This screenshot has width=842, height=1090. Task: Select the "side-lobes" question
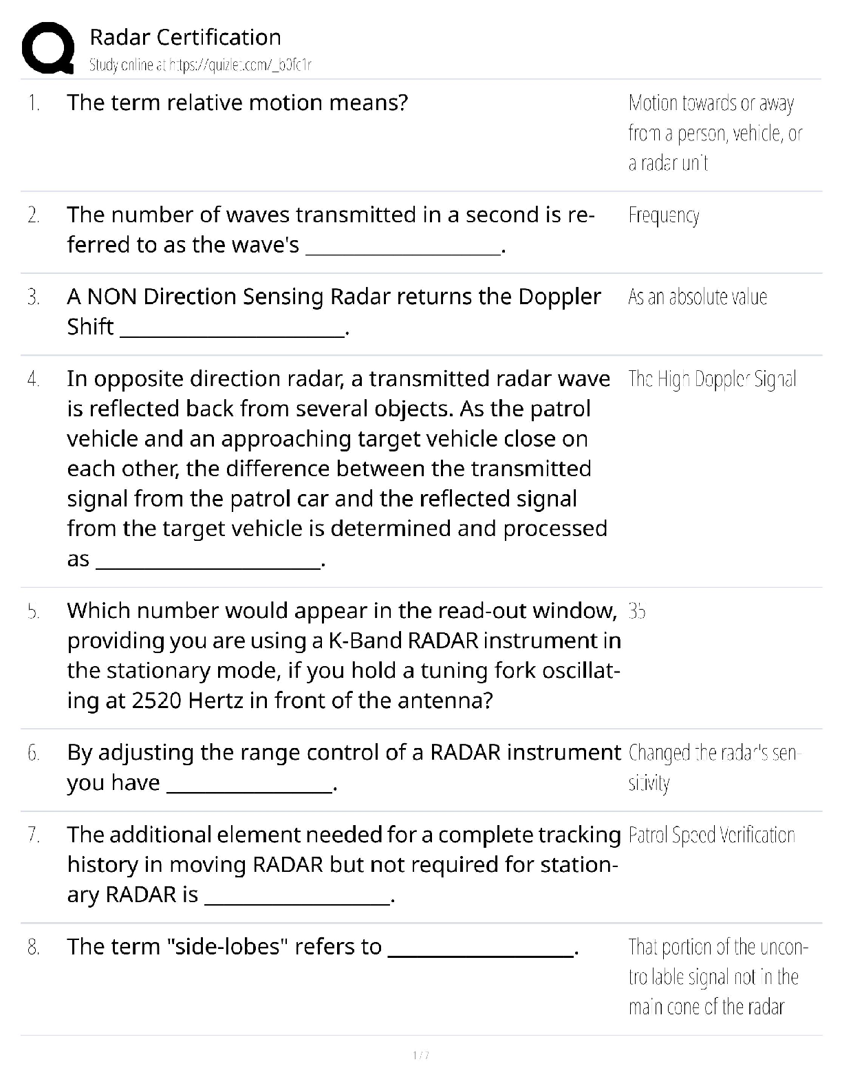(323, 948)
